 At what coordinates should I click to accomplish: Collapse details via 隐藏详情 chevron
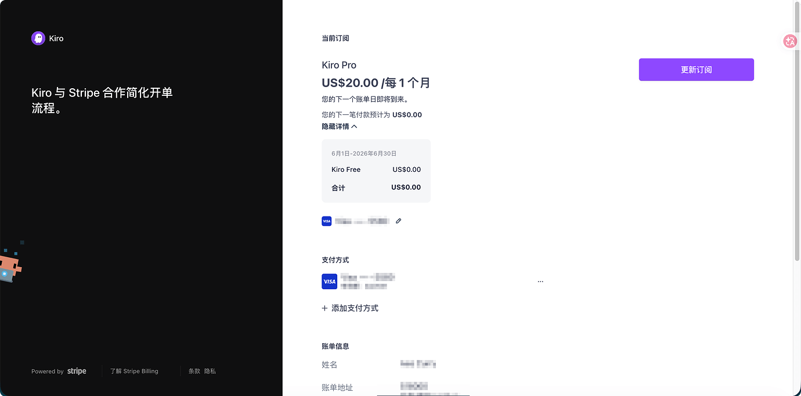pos(354,127)
